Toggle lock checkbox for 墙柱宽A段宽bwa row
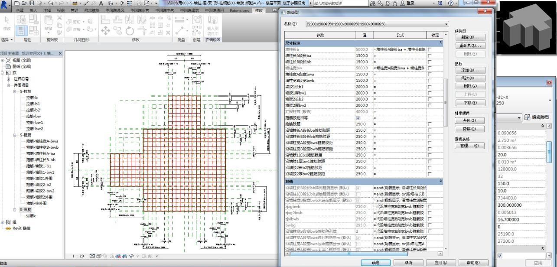This screenshot has width=557, height=267. [430, 75]
